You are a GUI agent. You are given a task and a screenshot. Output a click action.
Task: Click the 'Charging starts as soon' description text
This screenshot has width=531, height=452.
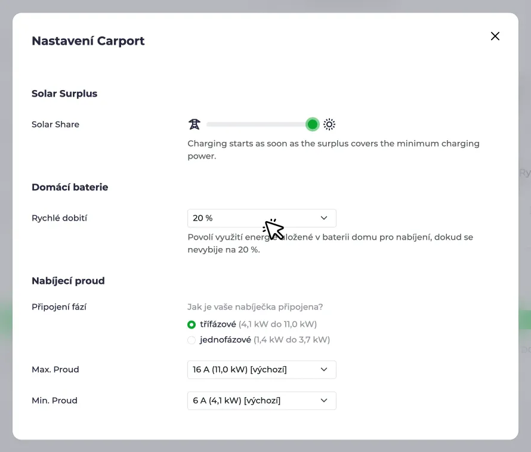click(334, 150)
